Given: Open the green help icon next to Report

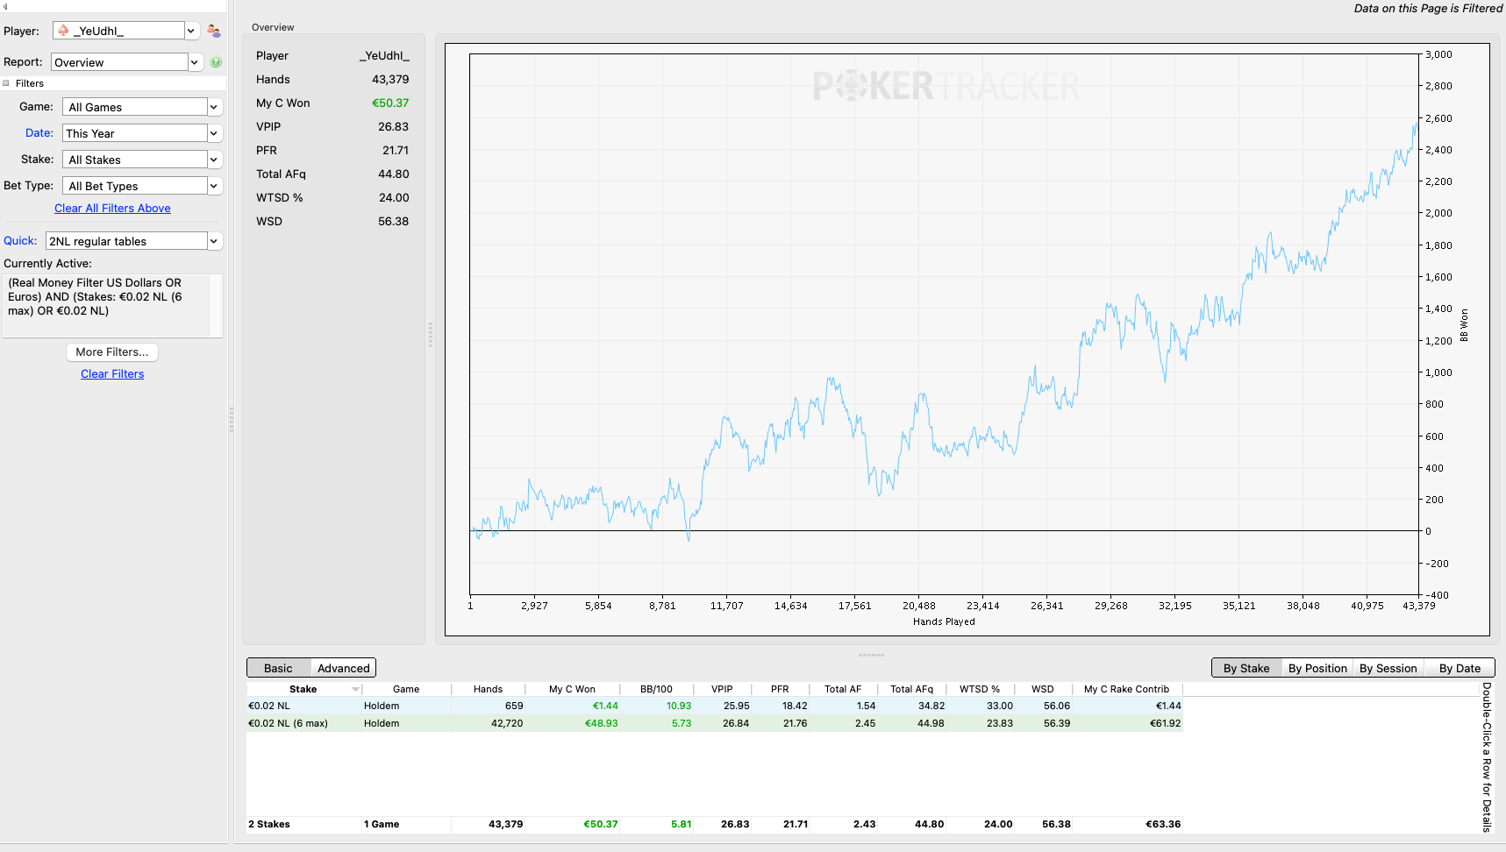Looking at the screenshot, I should (216, 62).
